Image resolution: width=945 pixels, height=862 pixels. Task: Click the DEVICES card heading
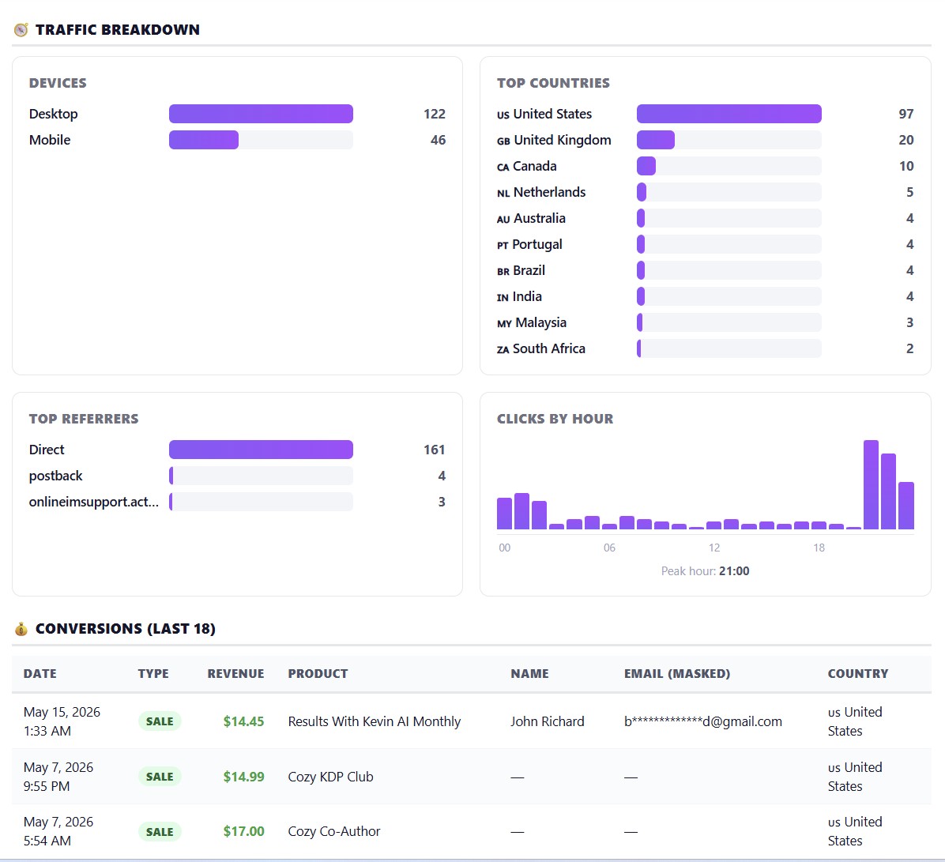coord(58,83)
